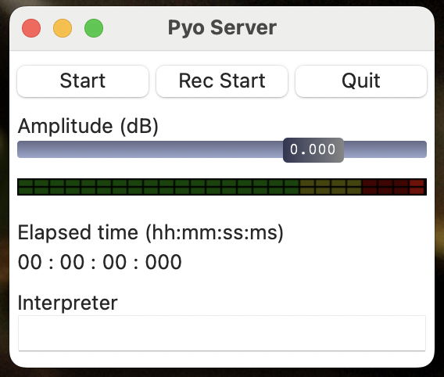
Task: Click the Start server button
Action: point(83,81)
